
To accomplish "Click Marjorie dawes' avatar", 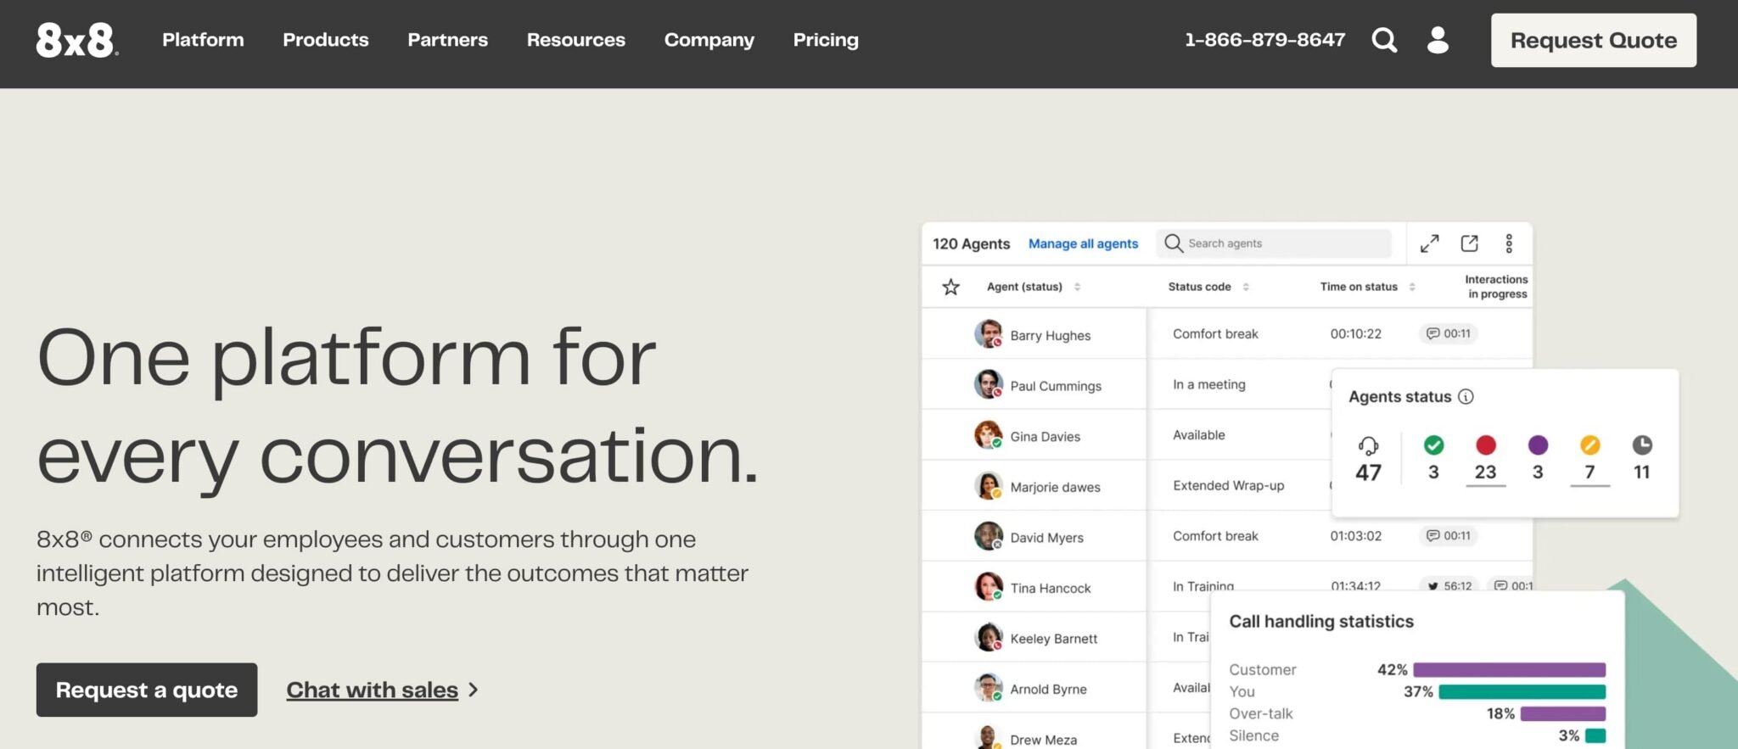I will point(989,485).
